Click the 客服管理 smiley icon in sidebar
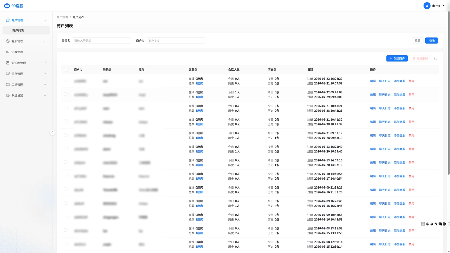 click(8, 41)
